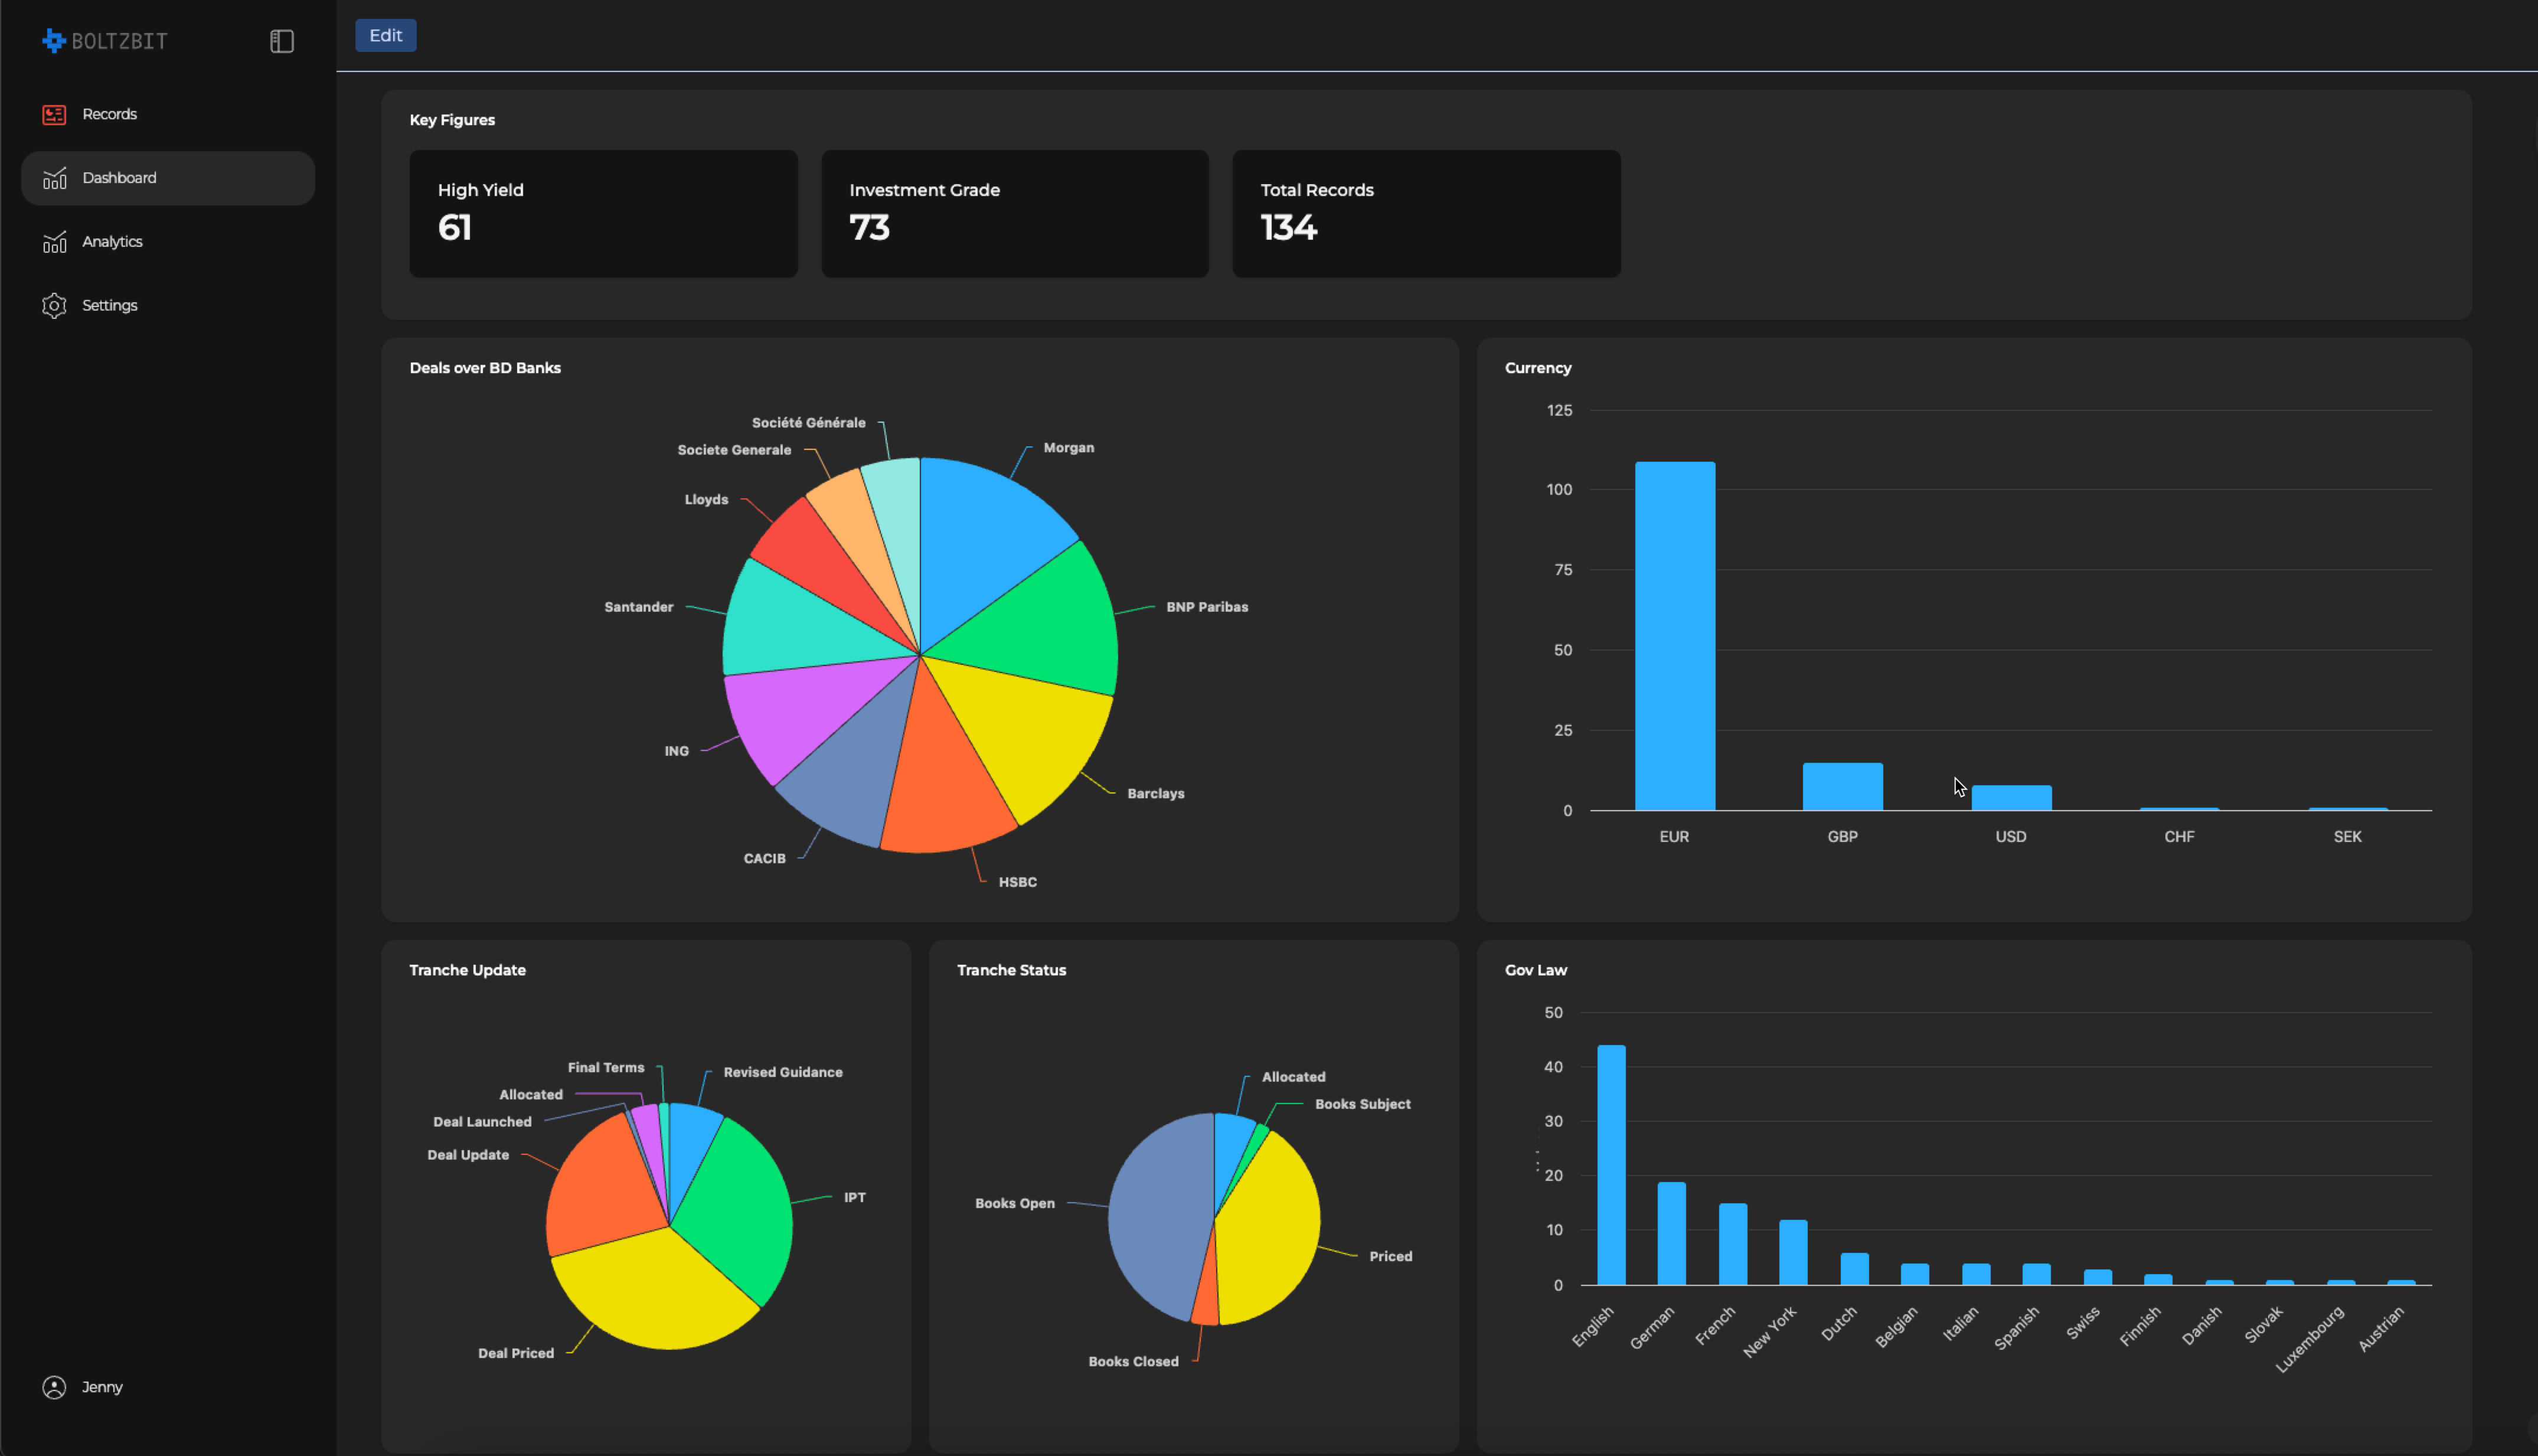Click the Boltzbit logo icon

(53, 41)
